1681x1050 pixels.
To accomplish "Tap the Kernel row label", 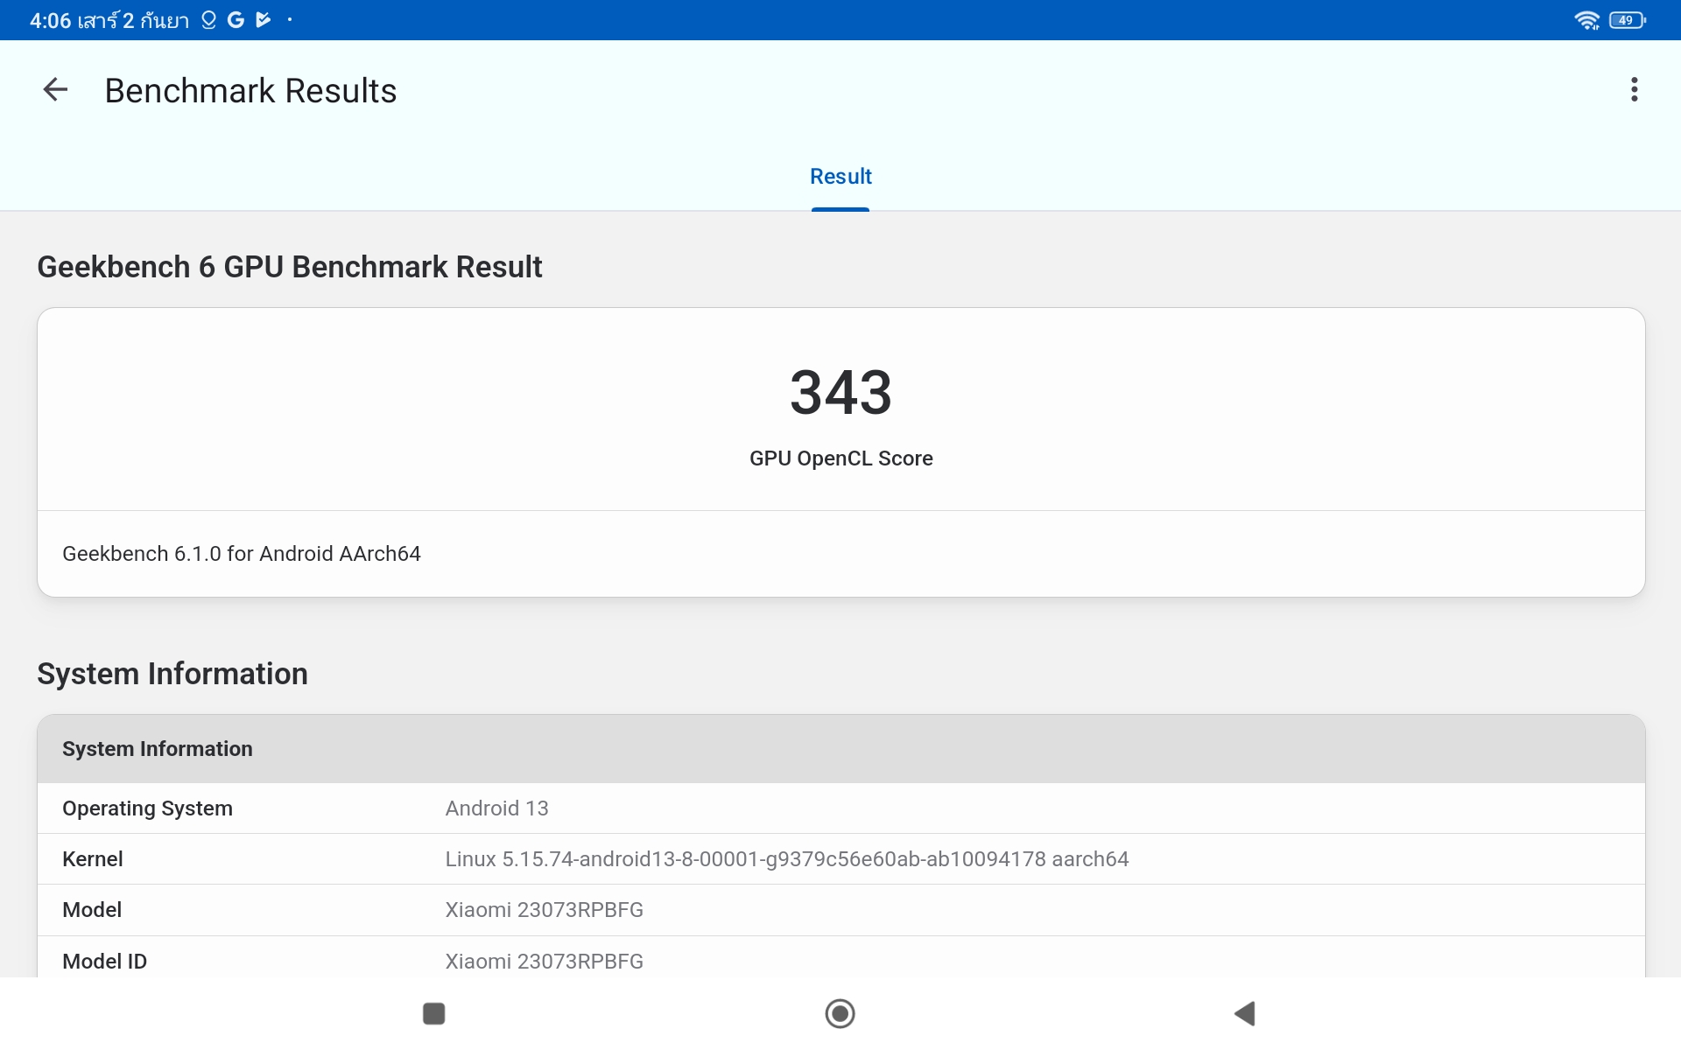I will [92, 859].
